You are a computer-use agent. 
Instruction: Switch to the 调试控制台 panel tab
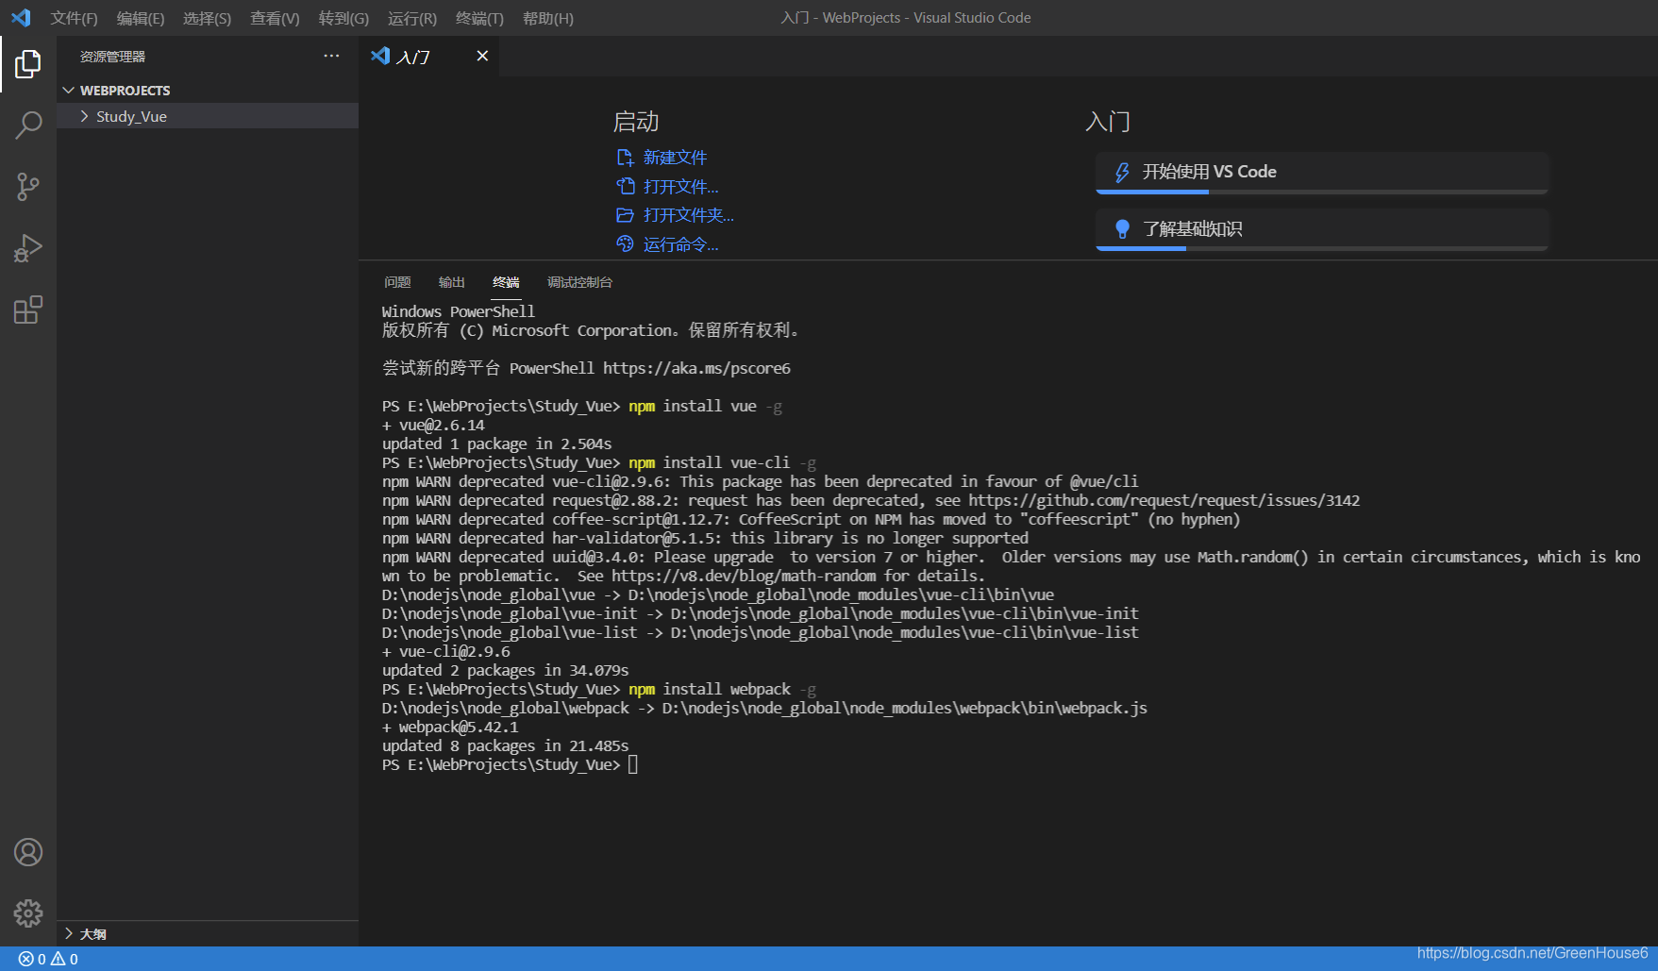pos(578,282)
